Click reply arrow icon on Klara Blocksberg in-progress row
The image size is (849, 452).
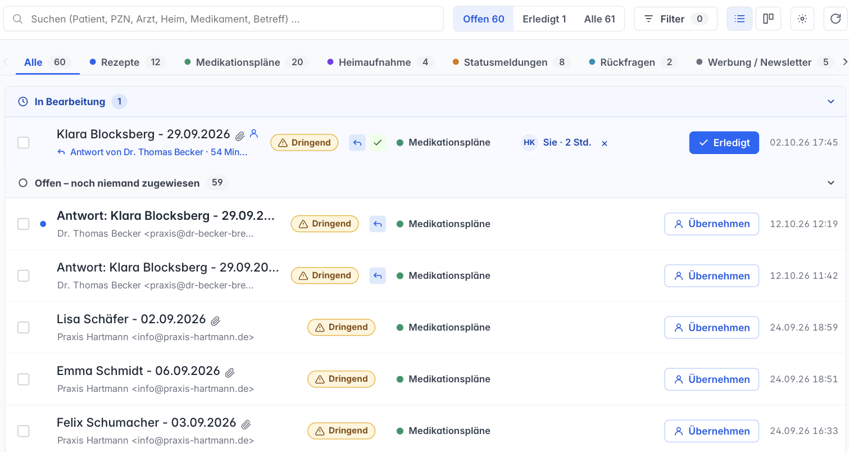point(357,143)
